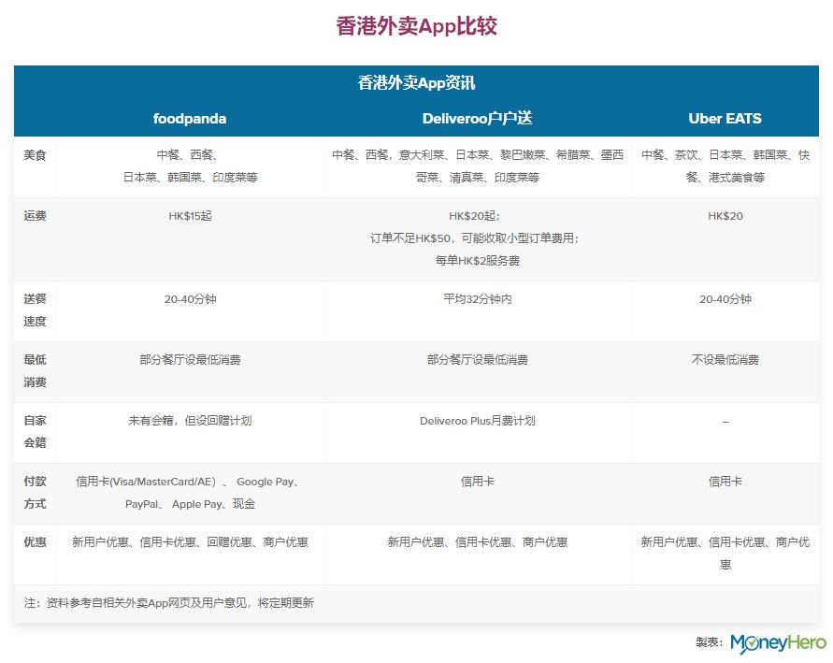Select the 最低消费 row label
The width and height of the screenshot is (833, 663).
coord(35,370)
